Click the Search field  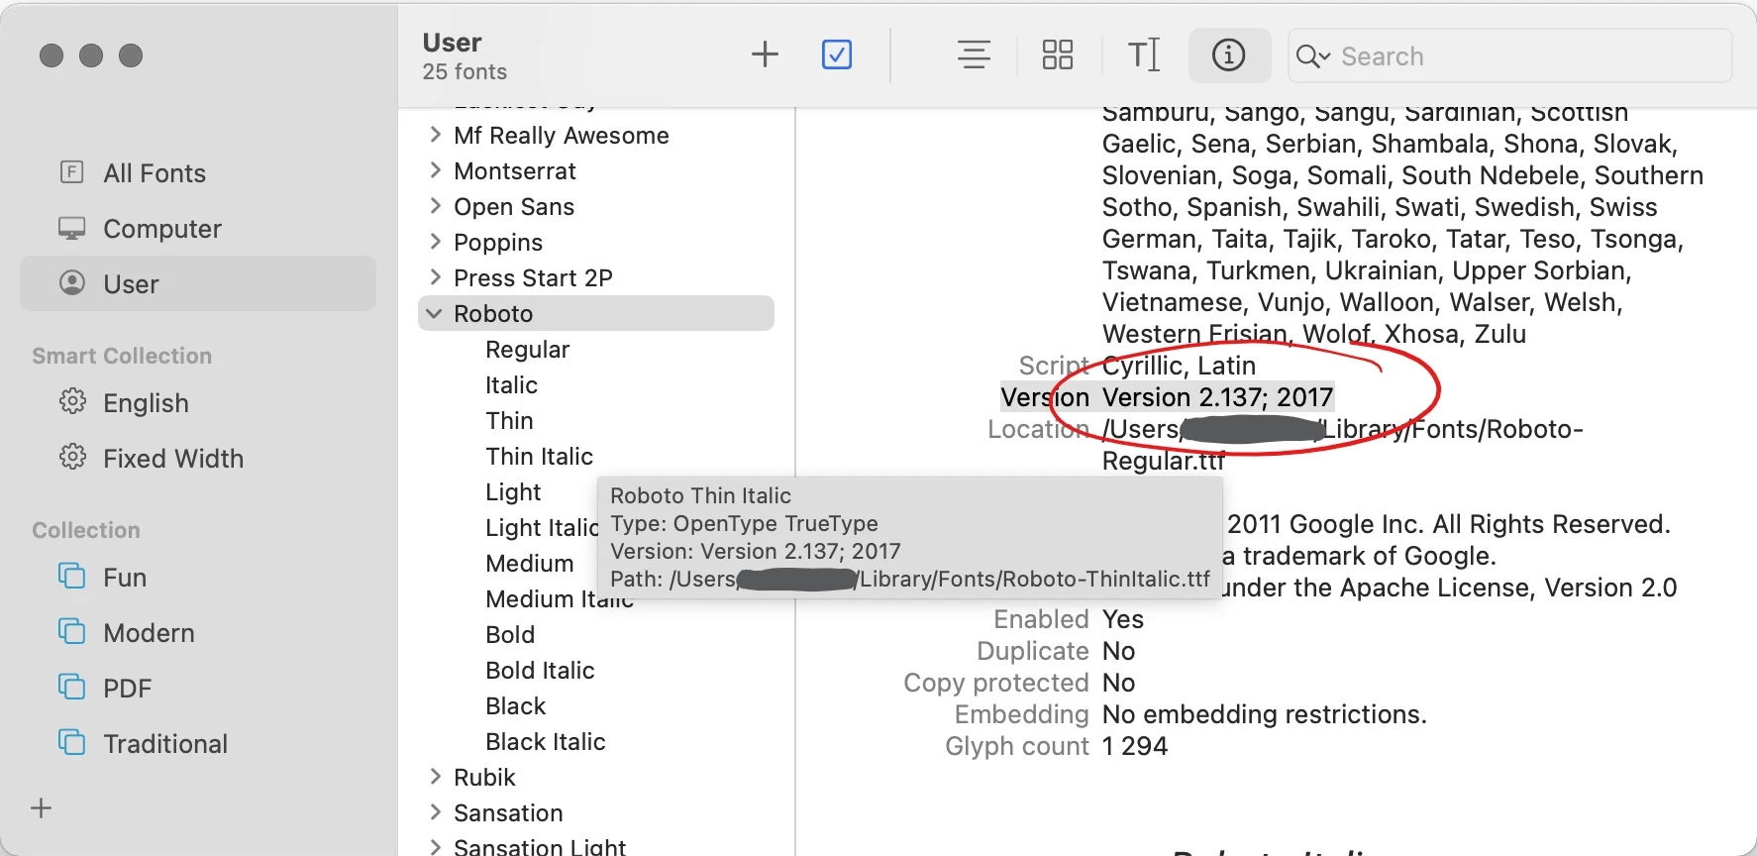pyautogui.click(x=1509, y=56)
